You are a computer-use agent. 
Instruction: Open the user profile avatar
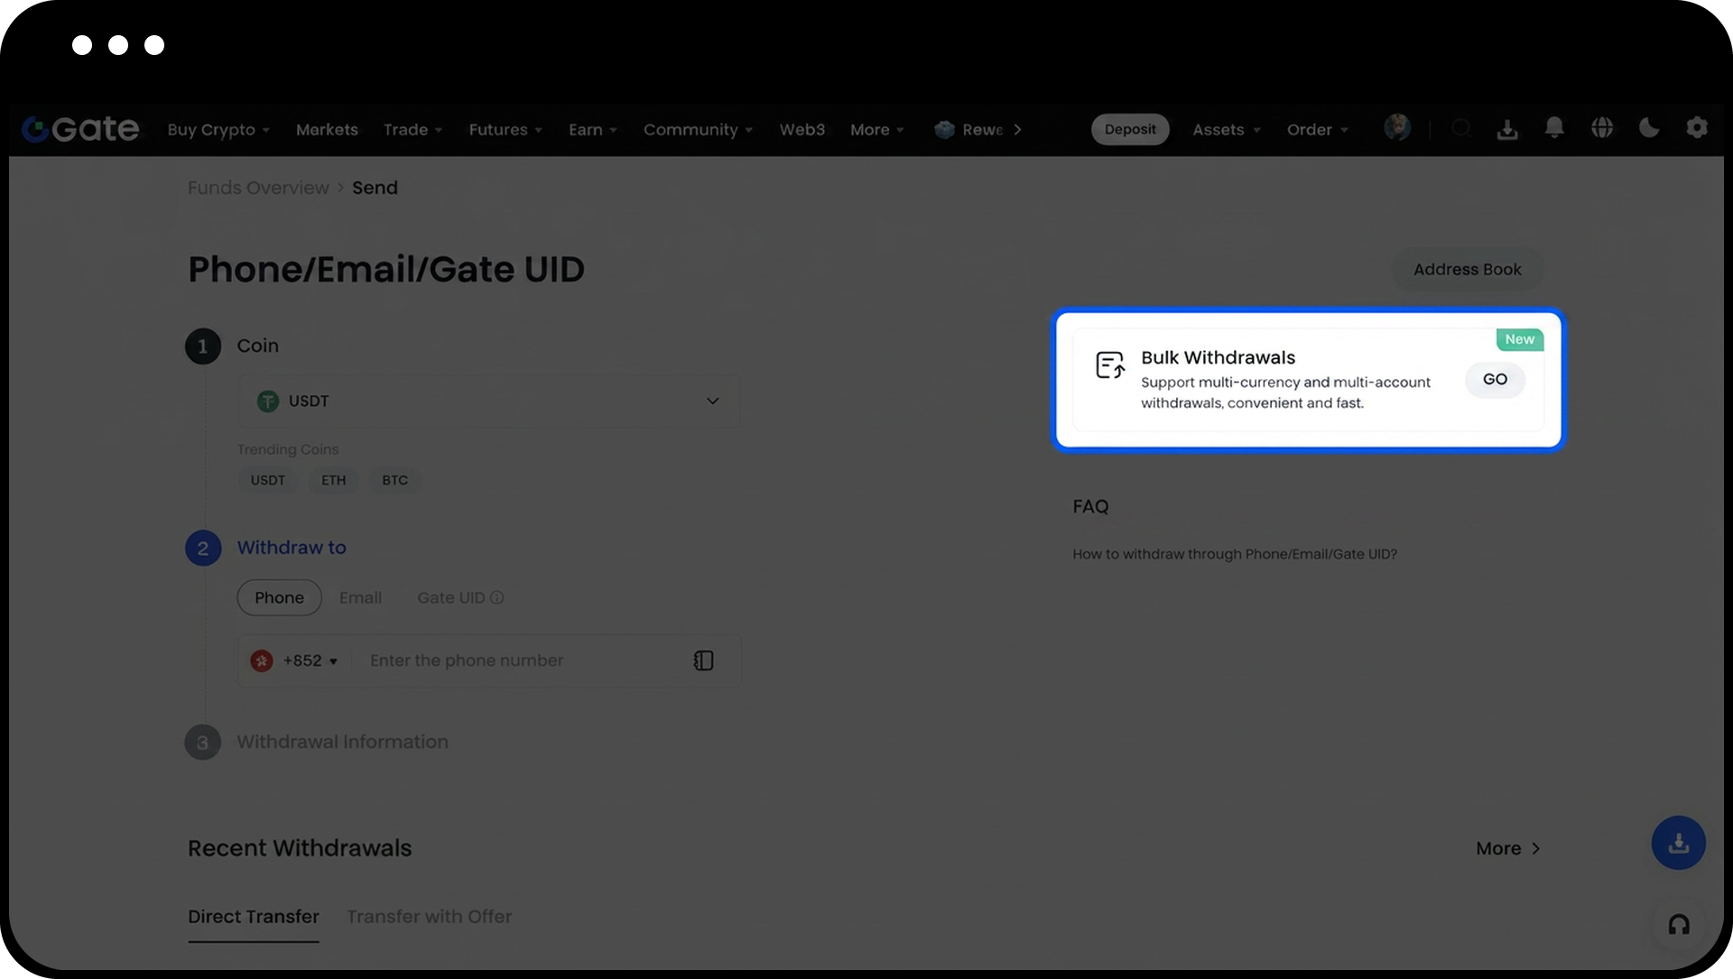click(1397, 127)
